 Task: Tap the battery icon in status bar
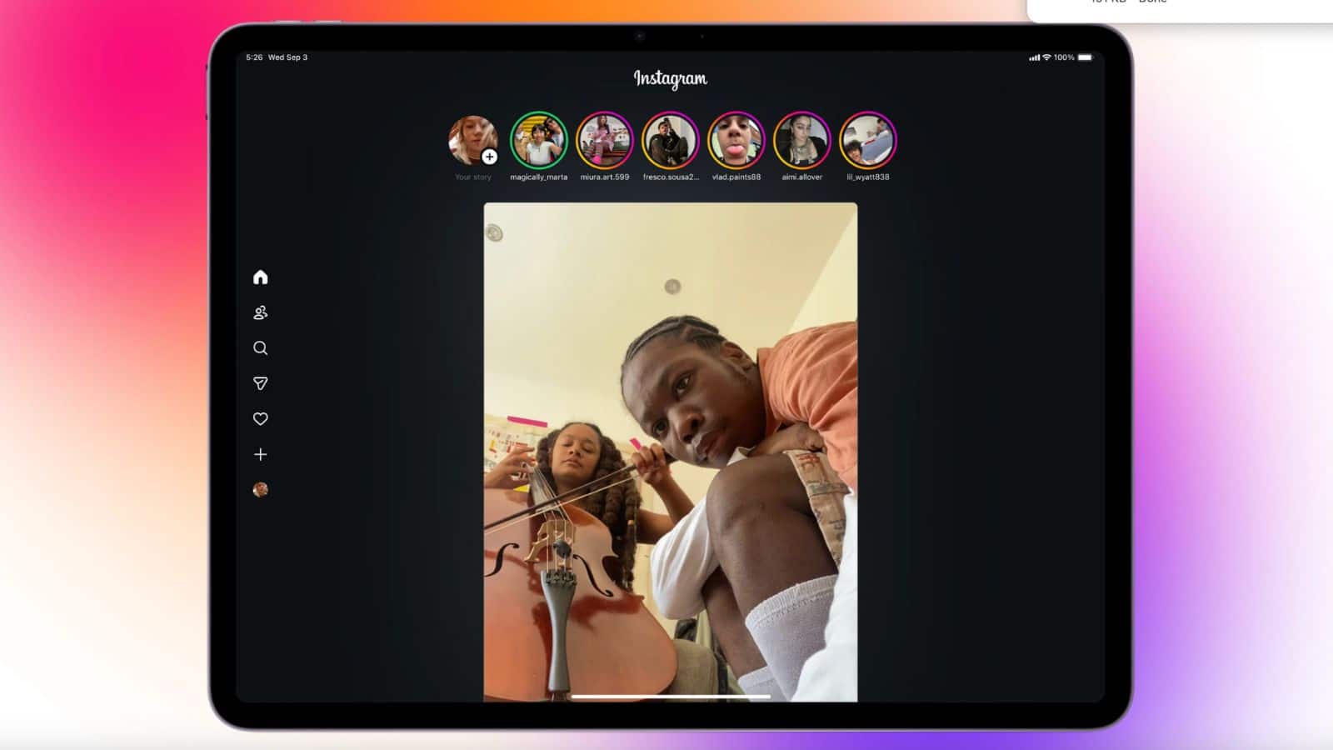click(x=1085, y=57)
